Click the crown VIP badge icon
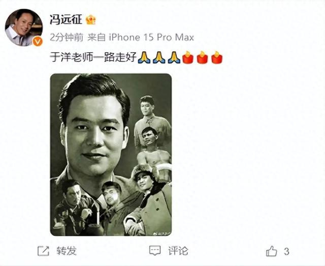 [91, 20]
